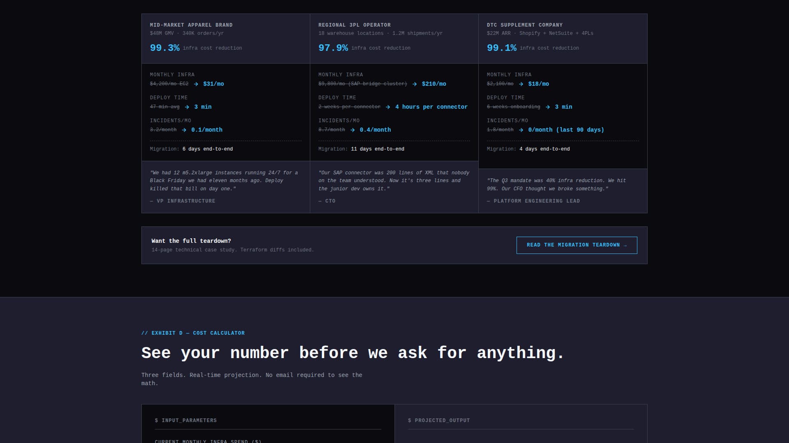Viewport: 789px width, 443px height.
Task: Click struck-through $9,800/mo SAP bridge cluster
Action: coord(363,84)
